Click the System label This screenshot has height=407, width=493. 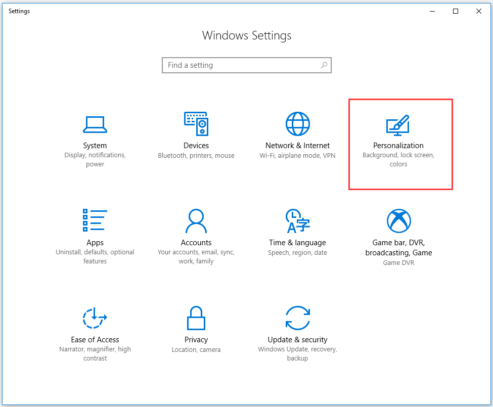tap(95, 146)
